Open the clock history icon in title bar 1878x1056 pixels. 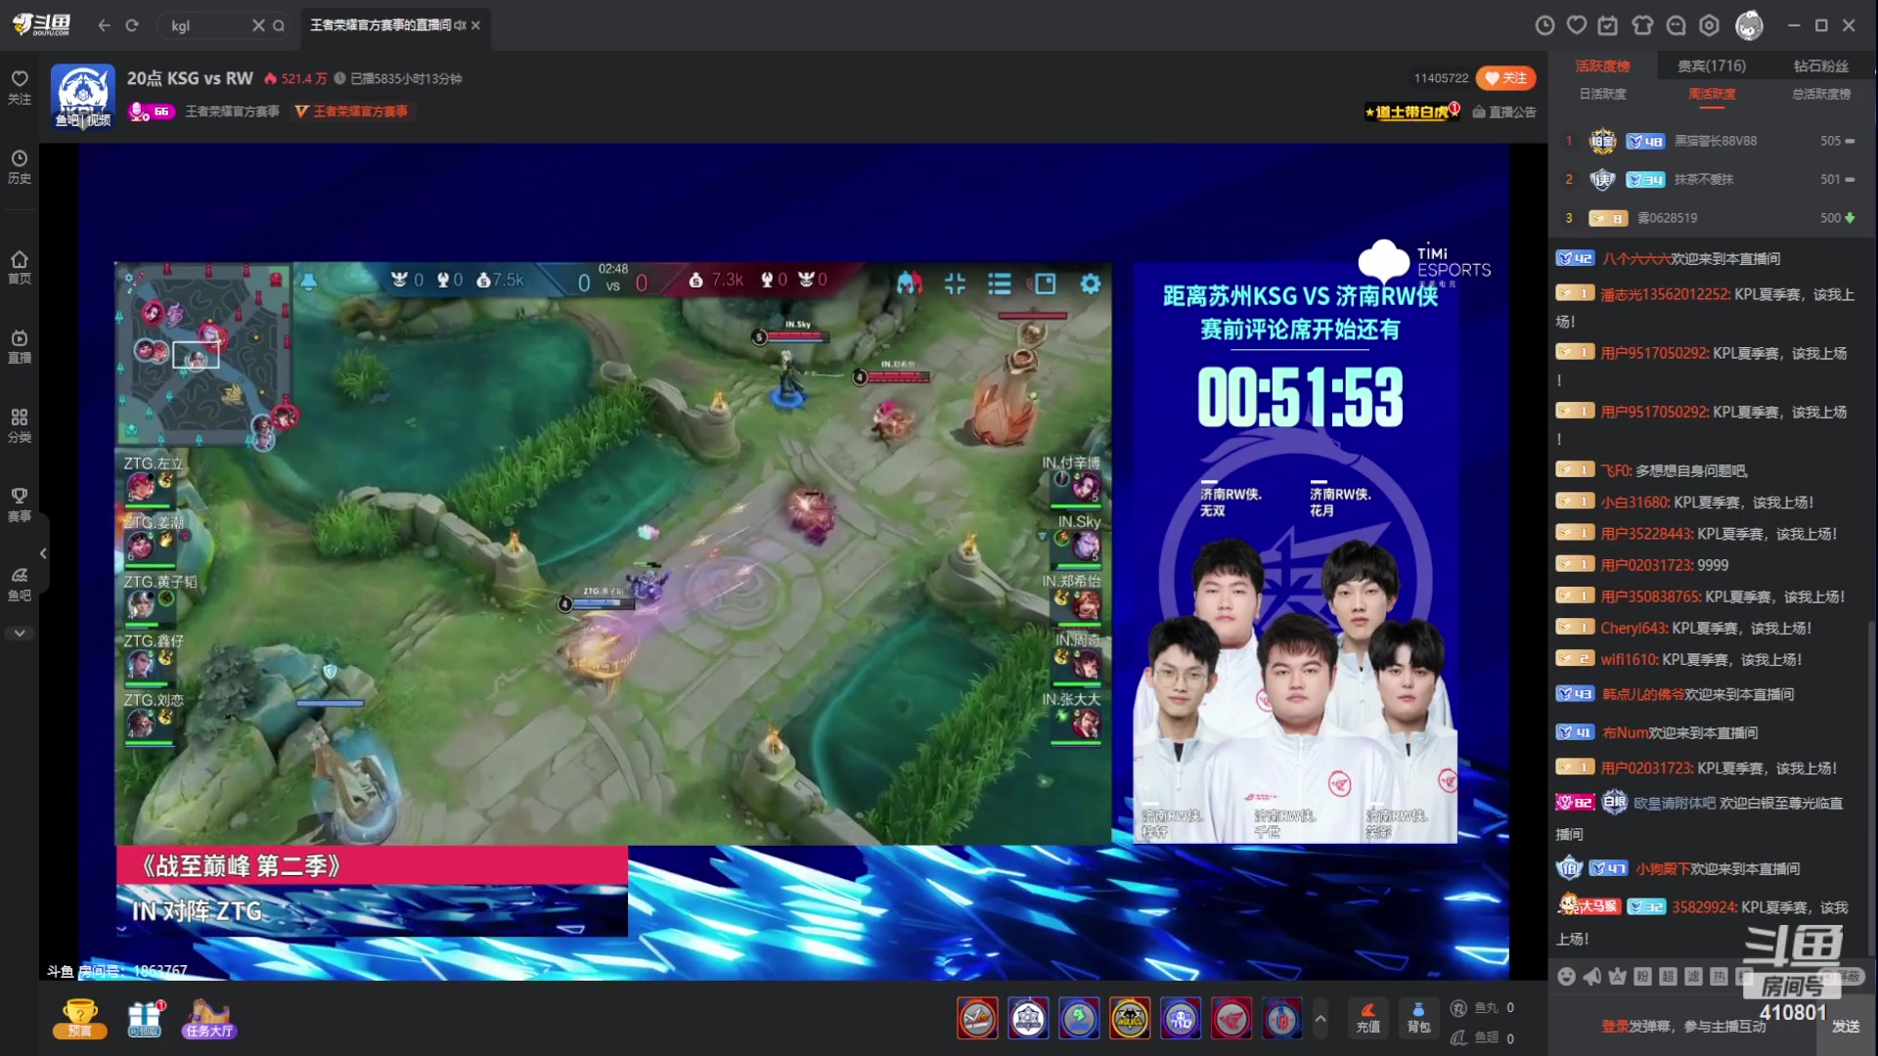click(1544, 25)
